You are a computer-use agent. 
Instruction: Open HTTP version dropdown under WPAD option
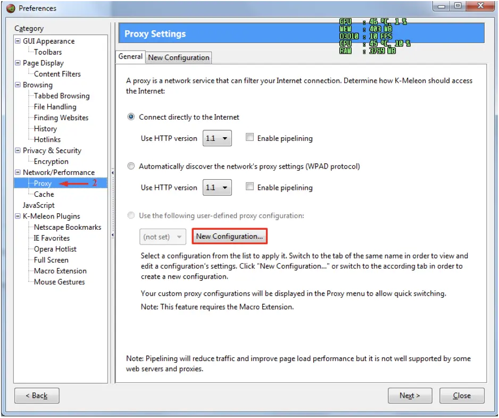pos(217,187)
